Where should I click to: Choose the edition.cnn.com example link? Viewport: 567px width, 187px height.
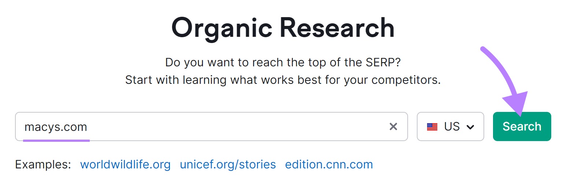pos(329,164)
